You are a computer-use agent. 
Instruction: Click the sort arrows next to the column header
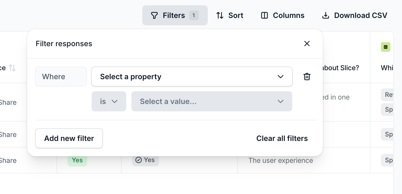pyautogui.click(x=12, y=68)
